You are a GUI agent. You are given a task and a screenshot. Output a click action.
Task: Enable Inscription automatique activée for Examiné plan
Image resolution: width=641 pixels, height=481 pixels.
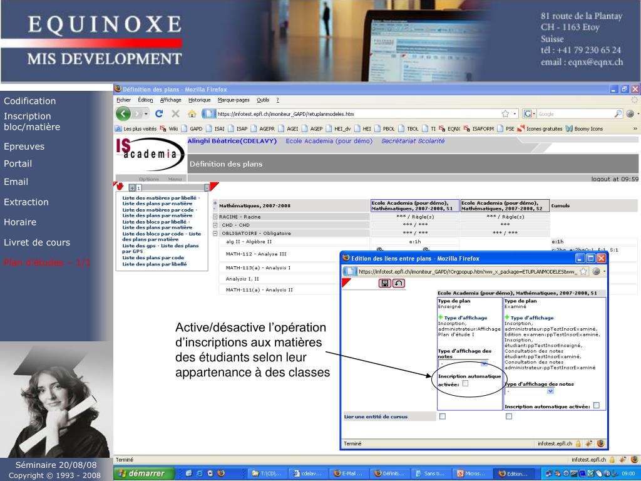point(597,405)
